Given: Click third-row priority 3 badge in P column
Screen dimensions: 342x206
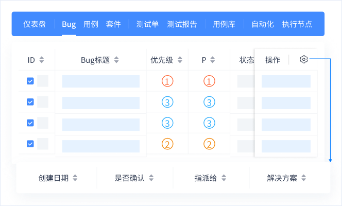Looking at the screenshot, I should tap(209, 123).
